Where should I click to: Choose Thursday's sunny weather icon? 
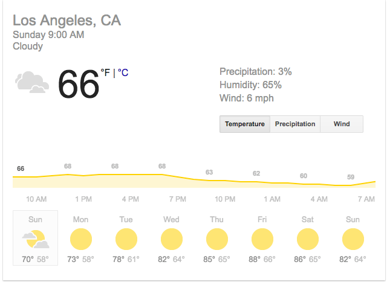pyautogui.click(x=217, y=240)
